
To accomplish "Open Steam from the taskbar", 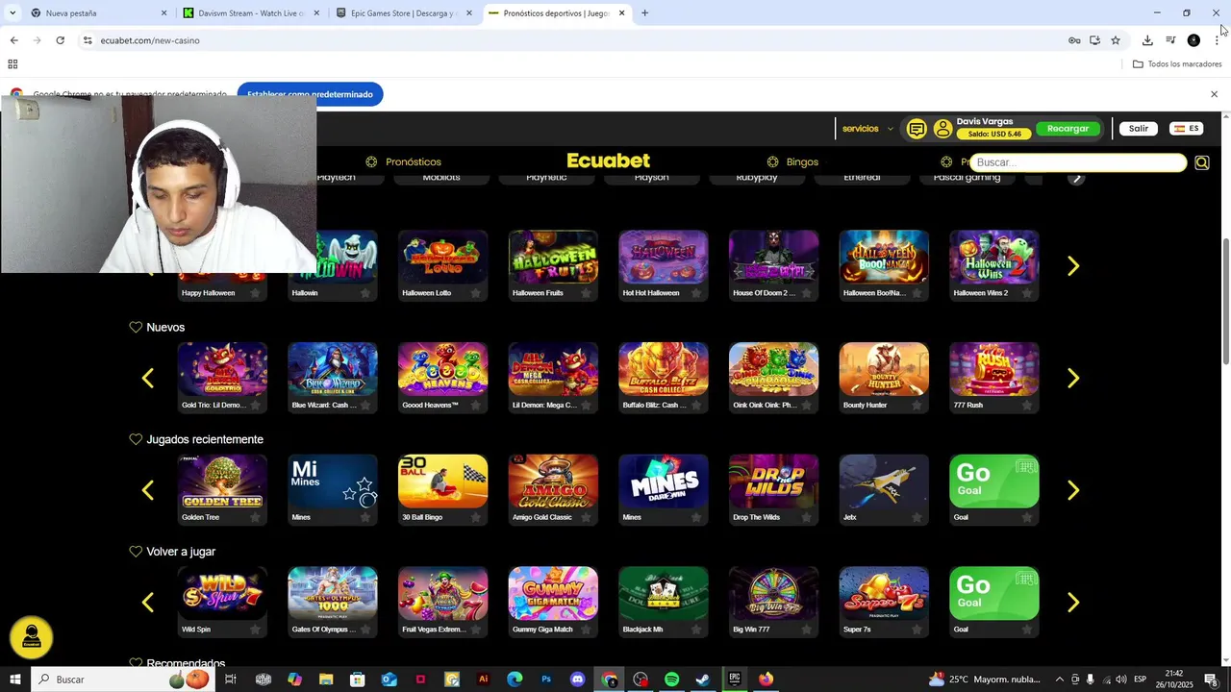I will (x=703, y=680).
